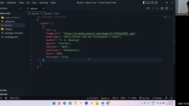Open Mail app from the taskbar
The width and height of the screenshot is (189, 106).
click(70, 103)
